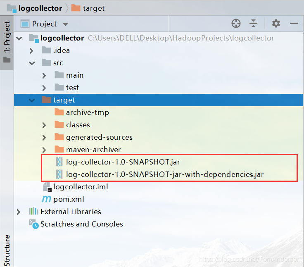Click target in the breadcrumb bar
This screenshot has width=304, height=267.
[x=94, y=8]
